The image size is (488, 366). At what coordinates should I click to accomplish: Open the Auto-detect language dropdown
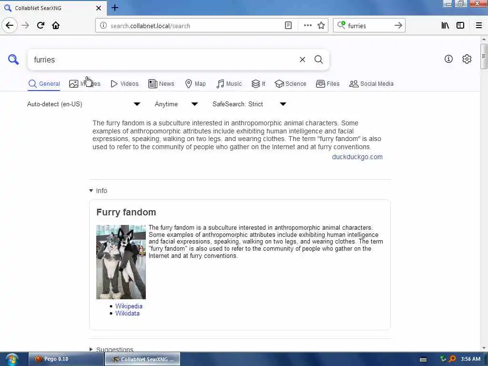[83, 104]
